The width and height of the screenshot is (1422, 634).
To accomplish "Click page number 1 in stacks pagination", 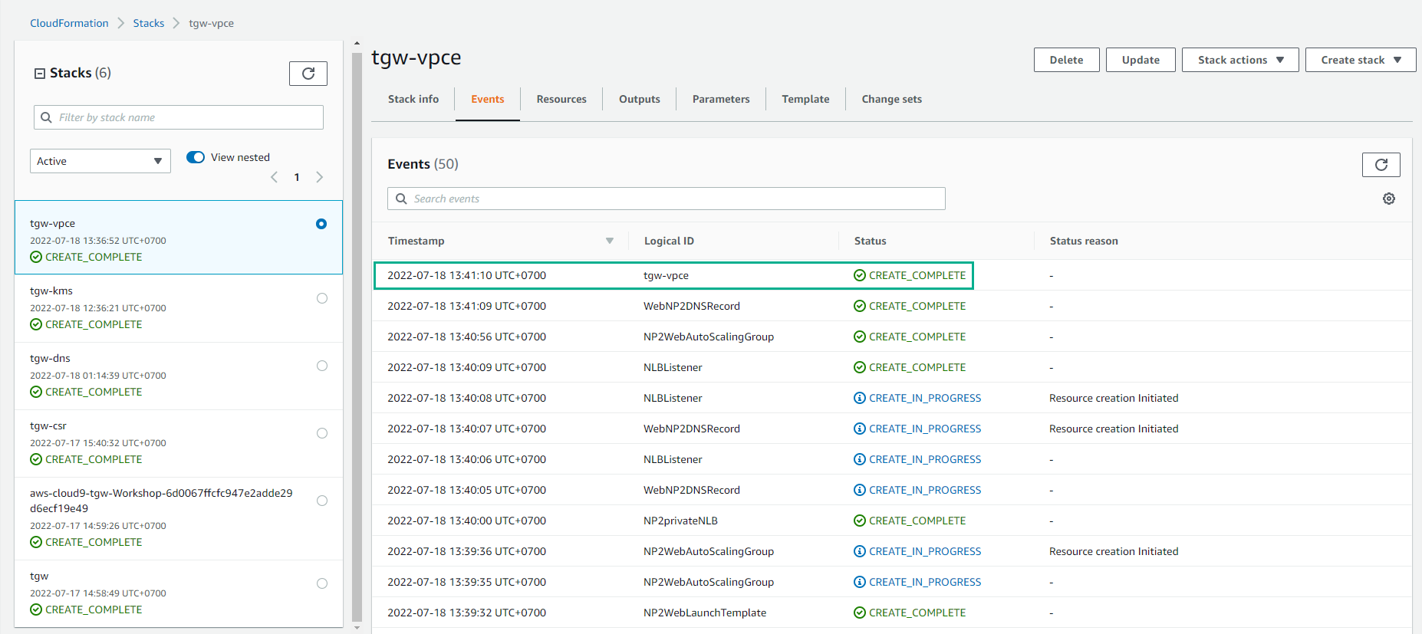I will [x=297, y=177].
